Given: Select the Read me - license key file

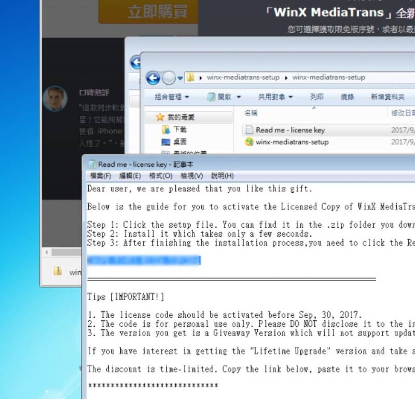Looking at the screenshot, I should [x=290, y=130].
